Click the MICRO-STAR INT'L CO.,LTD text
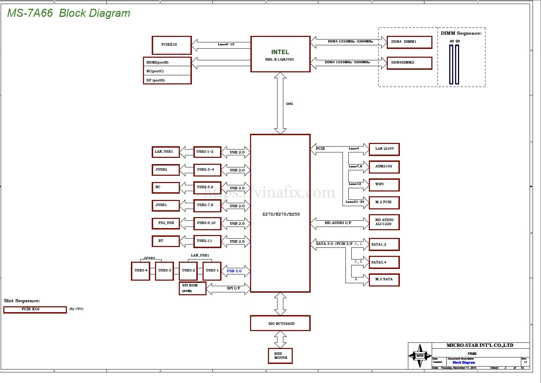Image resolution: width=541 pixels, height=383 pixels. [480, 345]
